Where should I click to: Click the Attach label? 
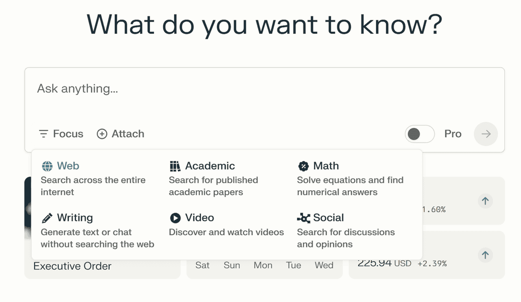pos(128,134)
